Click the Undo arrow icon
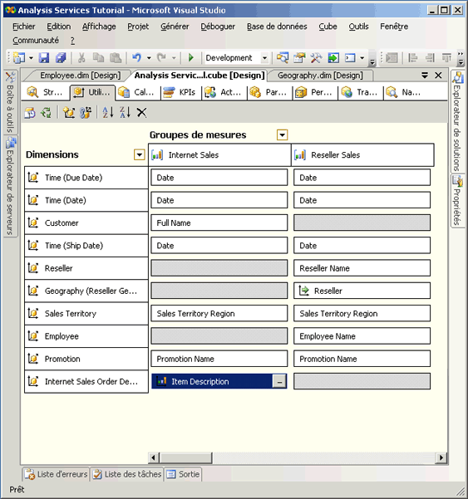This screenshot has width=468, height=499. pyautogui.click(x=136, y=58)
